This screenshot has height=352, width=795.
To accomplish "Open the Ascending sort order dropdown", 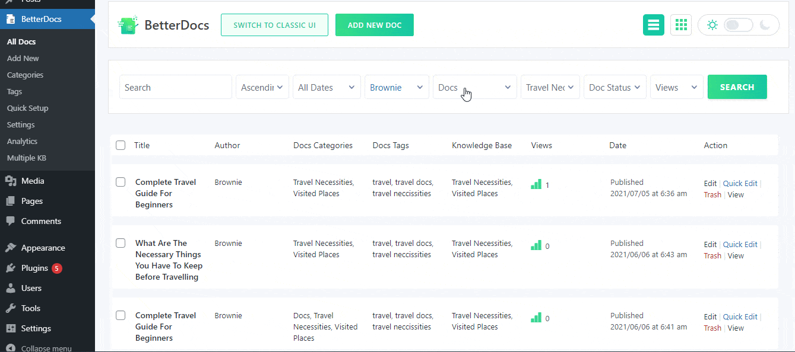I will coord(262,87).
